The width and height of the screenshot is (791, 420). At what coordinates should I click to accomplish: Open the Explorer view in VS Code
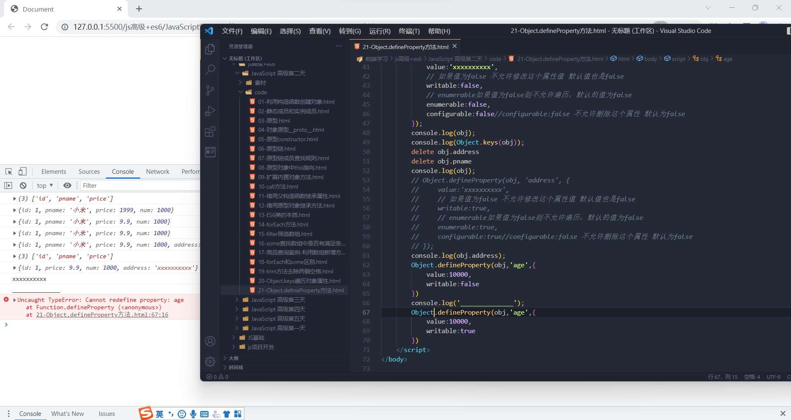pyautogui.click(x=210, y=49)
